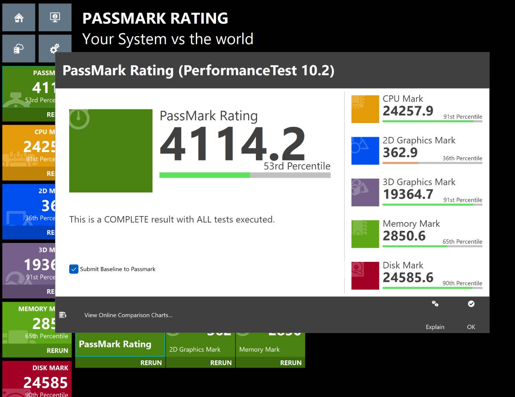The height and width of the screenshot is (397, 515).
Task: Click the OK checkmark icon
Action: tap(471, 304)
